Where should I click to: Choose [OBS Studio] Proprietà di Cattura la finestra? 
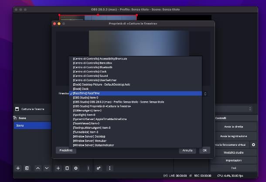[x=135, y=106]
